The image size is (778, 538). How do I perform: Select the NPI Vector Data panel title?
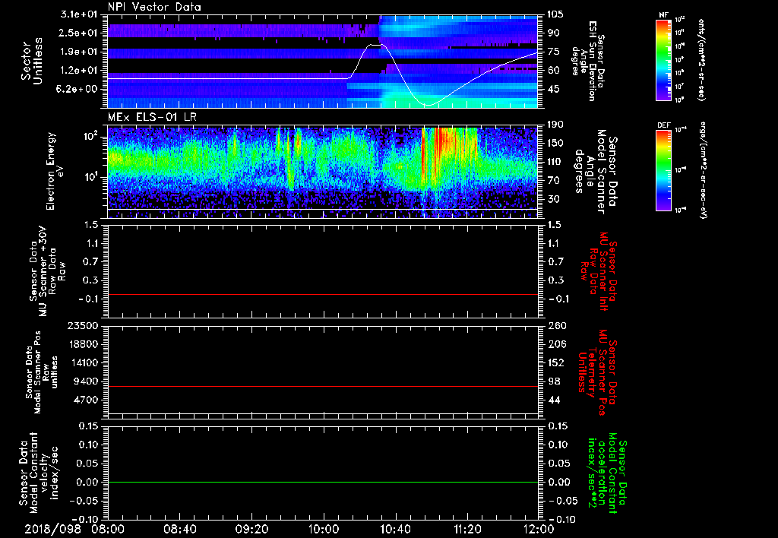154,7
